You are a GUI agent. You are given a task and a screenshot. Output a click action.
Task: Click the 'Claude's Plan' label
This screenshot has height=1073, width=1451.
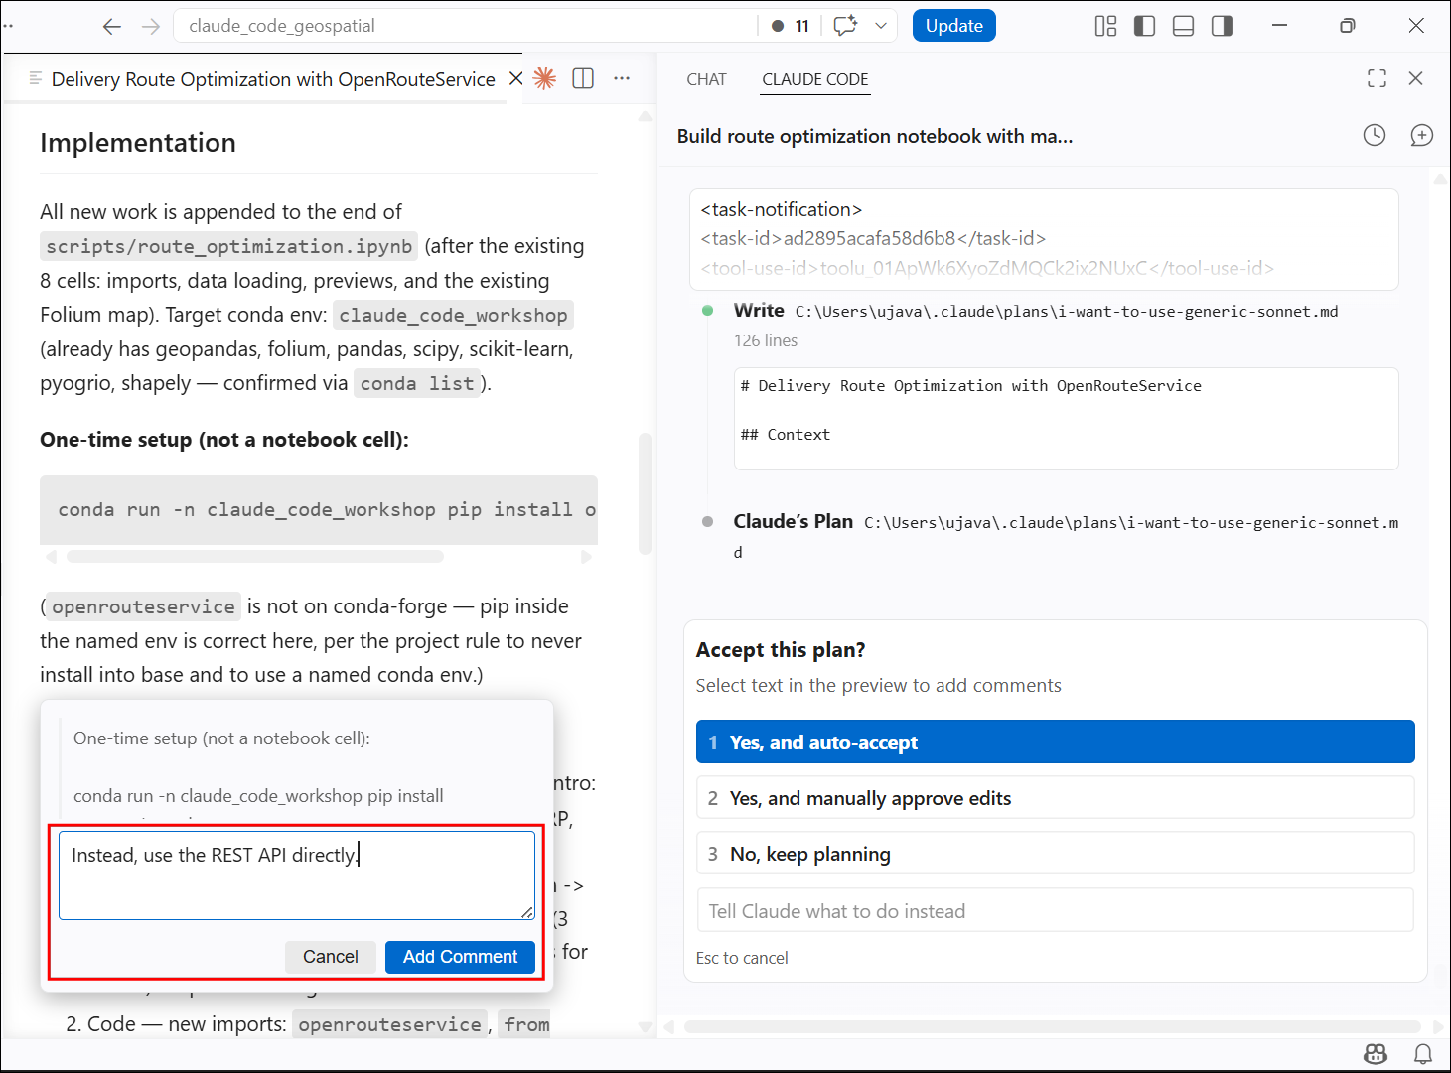click(x=793, y=522)
